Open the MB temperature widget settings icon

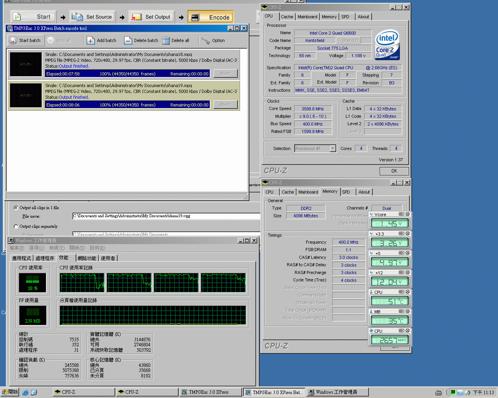point(402,311)
